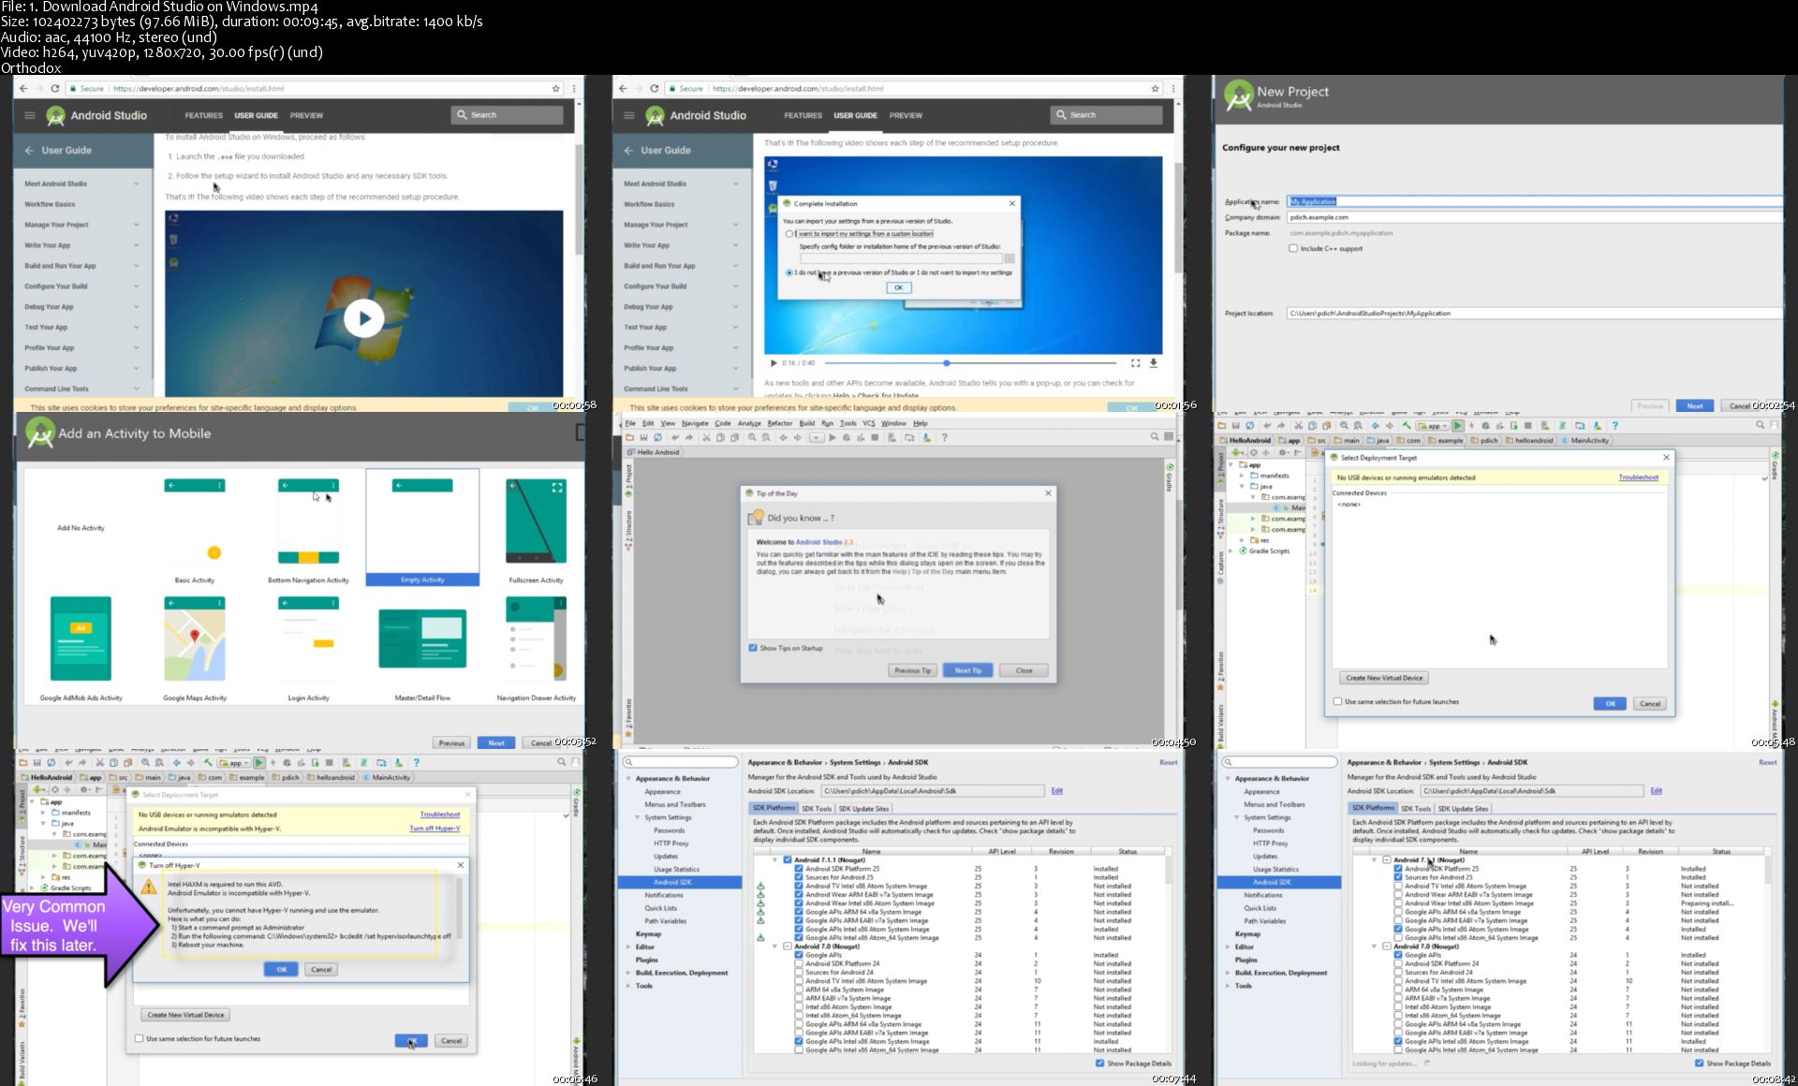Click Synchronize icon in Hello Android window toolbar
The width and height of the screenshot is (1798, 1086).
click(657, 437)
